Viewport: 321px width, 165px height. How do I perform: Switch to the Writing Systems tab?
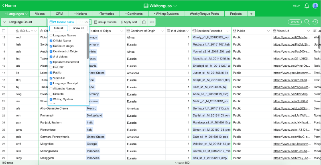[166, 14]
